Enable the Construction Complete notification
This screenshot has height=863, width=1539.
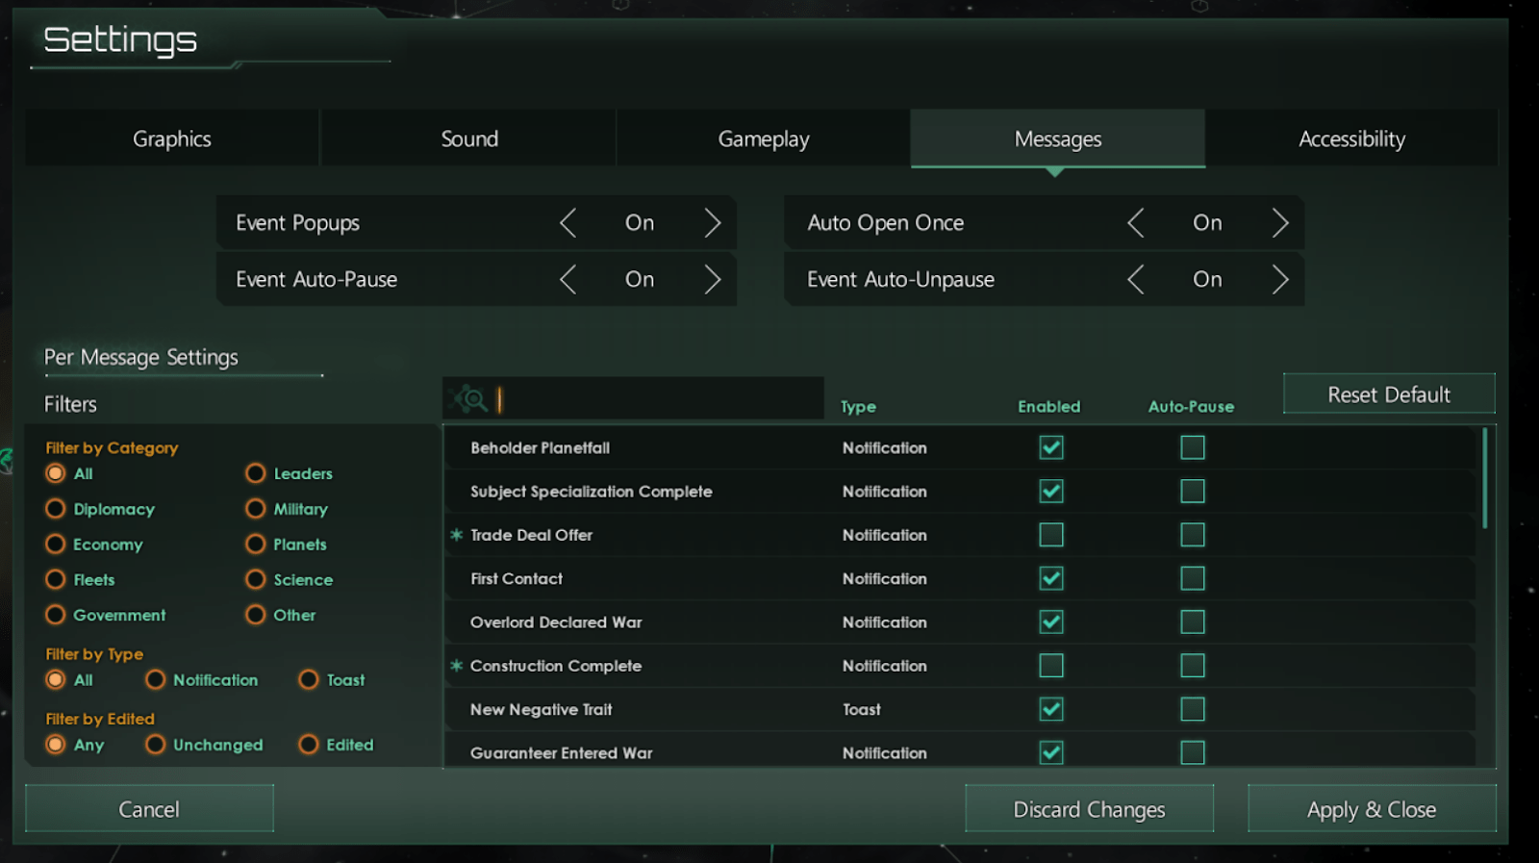pyautogui.click(x=1051, y=666)
